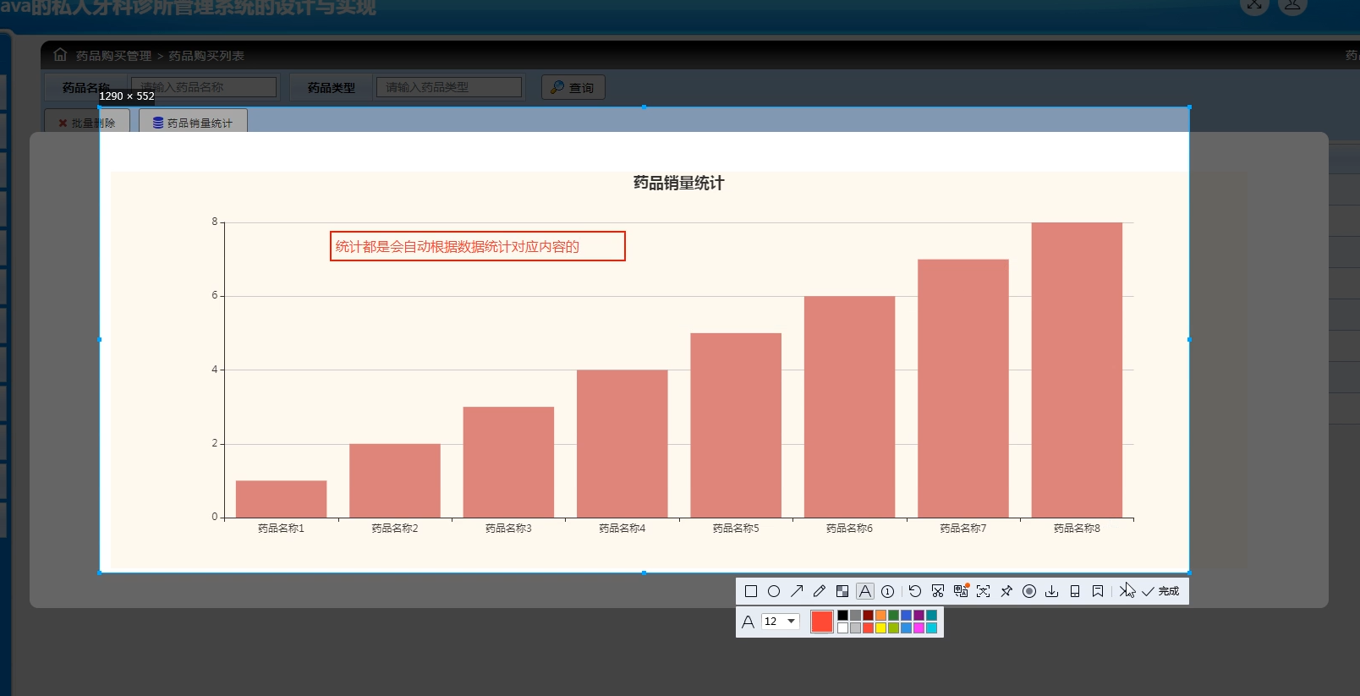Pick the royal blue color swatch
The image size is (1360, 696).
906,616
